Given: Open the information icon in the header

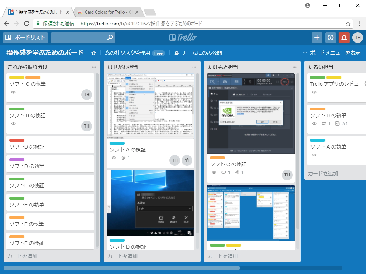Looking at the screenshot, I should pos(331,38).
